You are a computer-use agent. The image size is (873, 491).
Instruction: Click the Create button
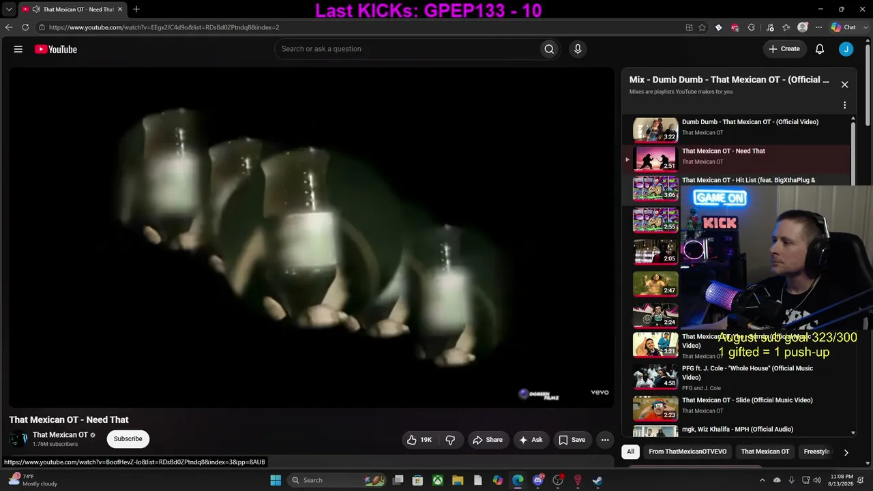pyautogui.click(x=784, y=49)
